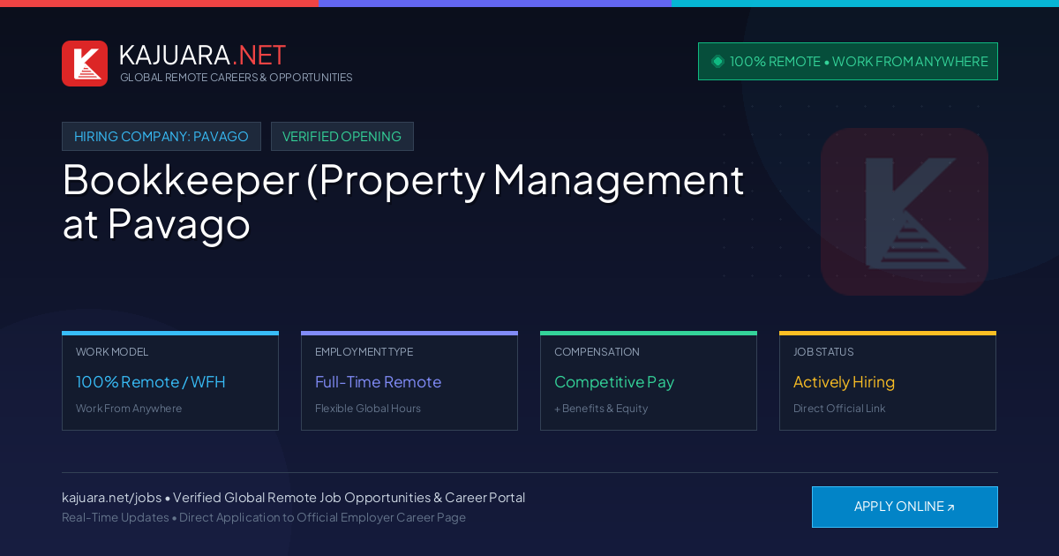Click the GLOBAL REMOTE CAREERS & OPPORTUNITIES tagline
Viewport: 1059px width, 556px height.
[x=237, y=78]
